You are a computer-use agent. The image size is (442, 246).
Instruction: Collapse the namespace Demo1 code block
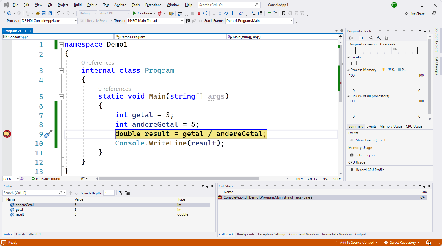point(61,45)
